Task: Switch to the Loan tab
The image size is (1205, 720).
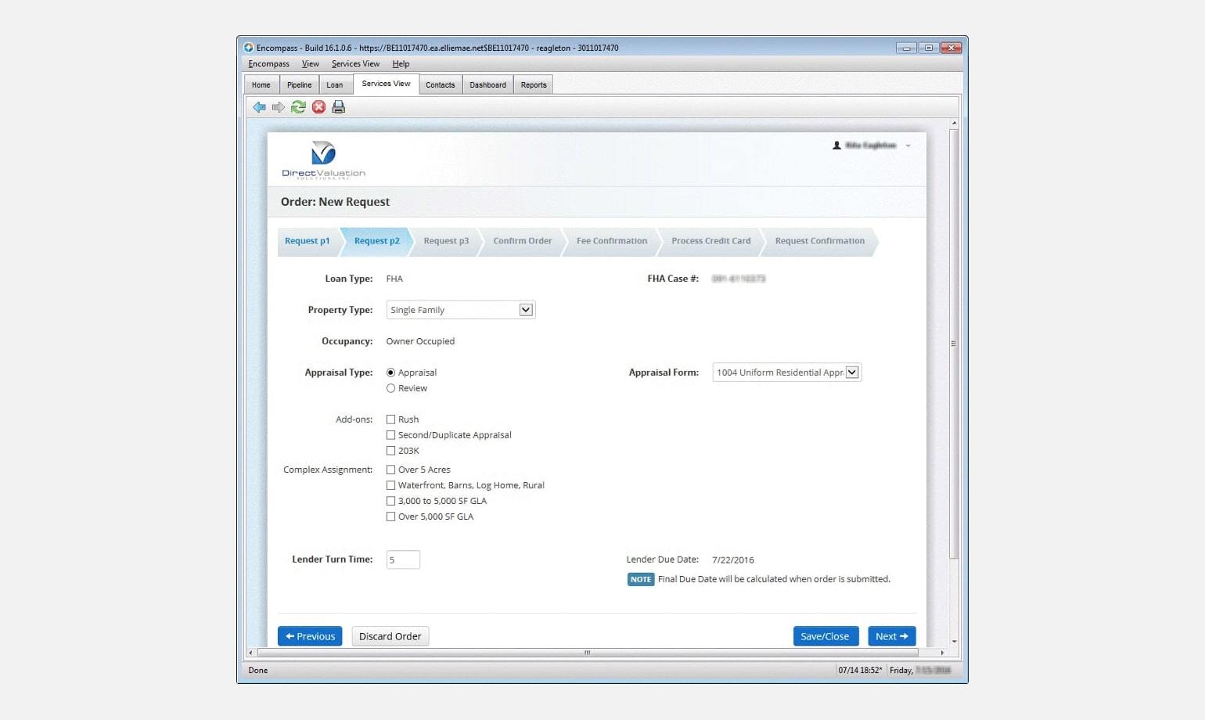Action: pos(335,85)
